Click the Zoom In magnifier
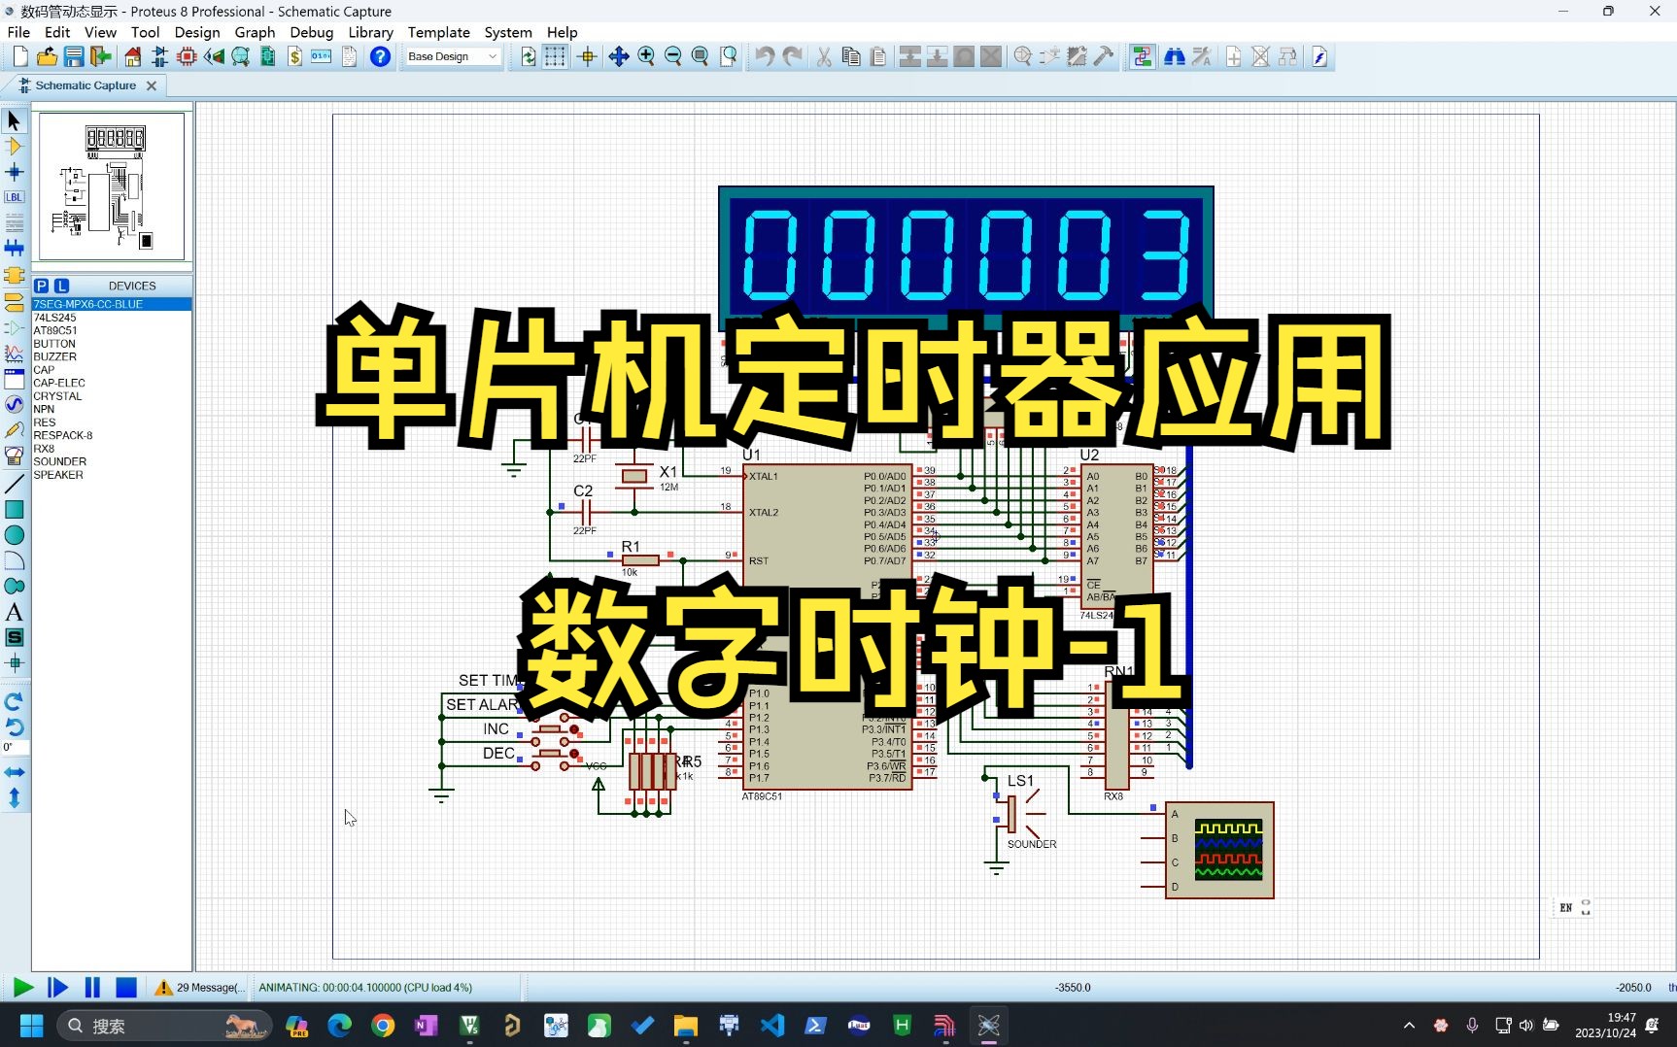This screenshot has width=1677, height=1047. pyautogui.click(x=646, y=56)
